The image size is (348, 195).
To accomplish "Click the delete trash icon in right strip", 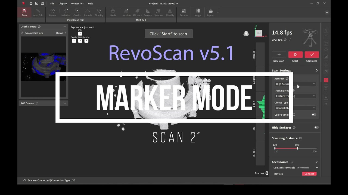I will click(x=326, y=89).
